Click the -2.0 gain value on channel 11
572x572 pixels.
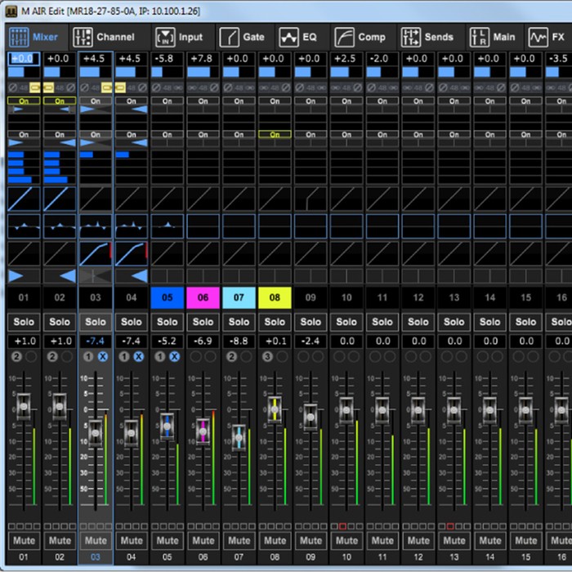382,59
